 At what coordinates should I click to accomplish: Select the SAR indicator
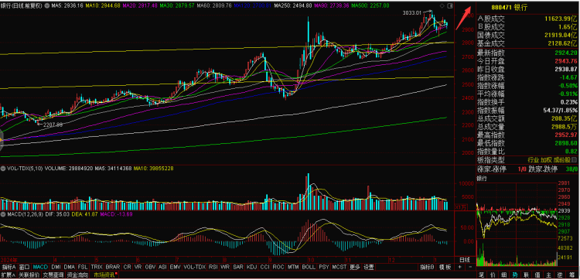[x=238, y=267]
